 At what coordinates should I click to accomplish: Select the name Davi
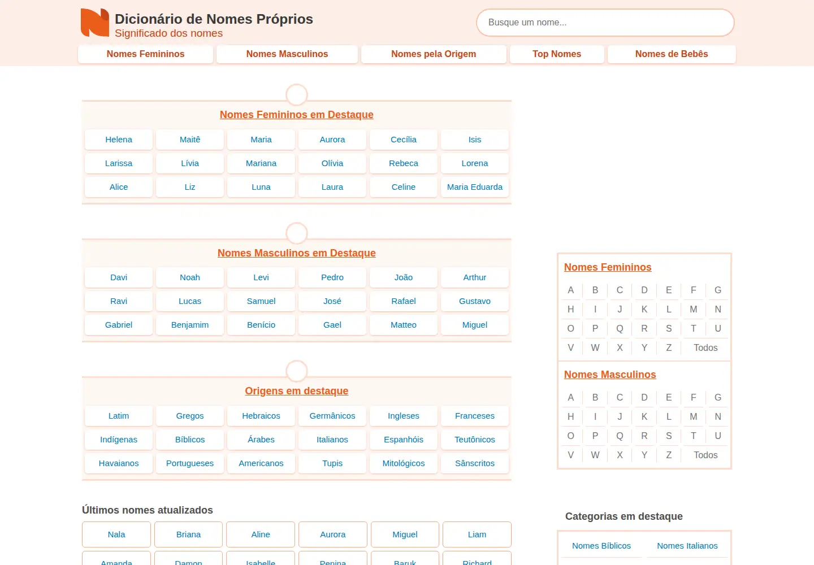coord(119,277)
